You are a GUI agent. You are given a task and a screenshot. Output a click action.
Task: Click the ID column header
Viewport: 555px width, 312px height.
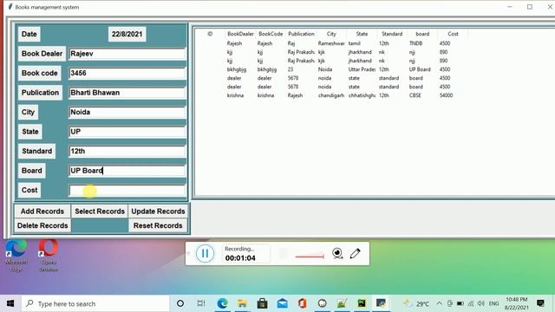(x=210, y=34)
